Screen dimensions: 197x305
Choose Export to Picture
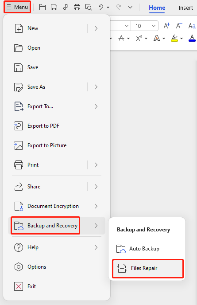(x=57, y=145)
